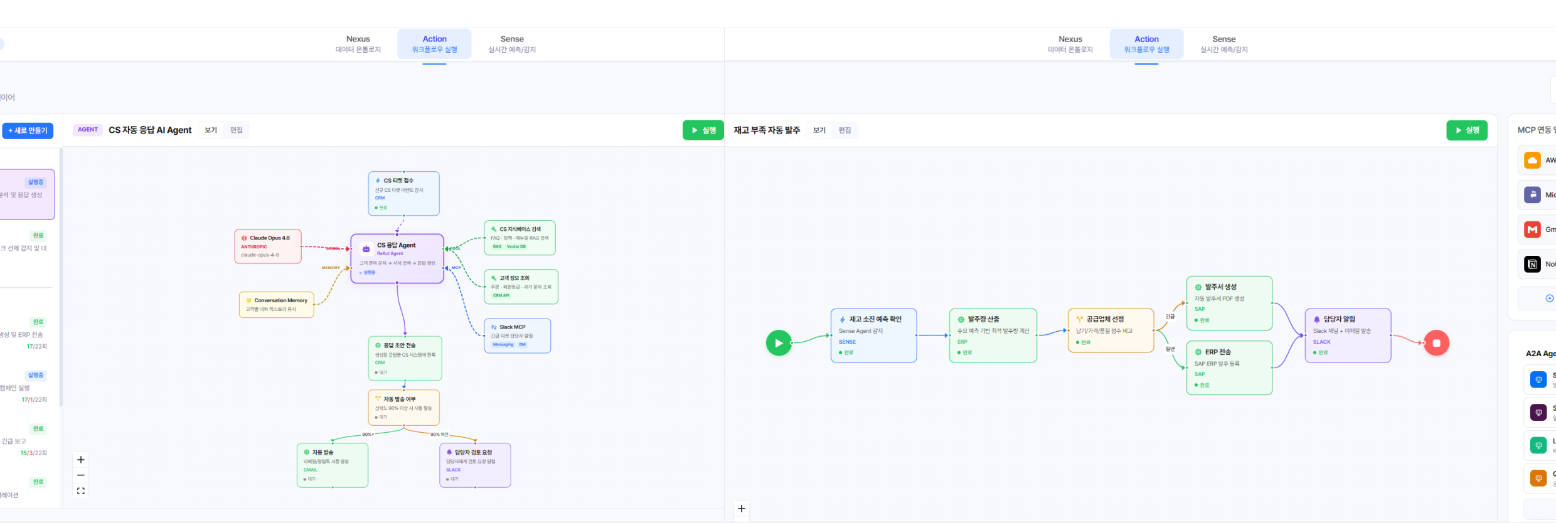Image resolution: width=1556 pixels, height=523 pixels.
Task: Select the 담당자 검토 요청 node
Action: (475, 465)
